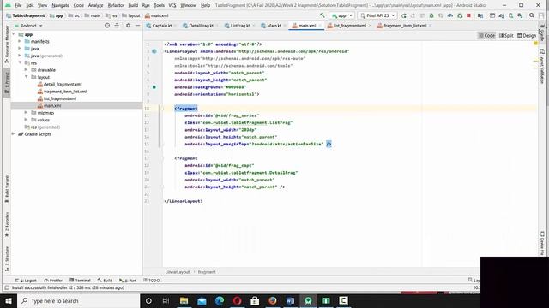The width and height of the screenshot is (549, 308).
Task: Click the Collapse All icon in Project panel
Action: pos(117,26)
